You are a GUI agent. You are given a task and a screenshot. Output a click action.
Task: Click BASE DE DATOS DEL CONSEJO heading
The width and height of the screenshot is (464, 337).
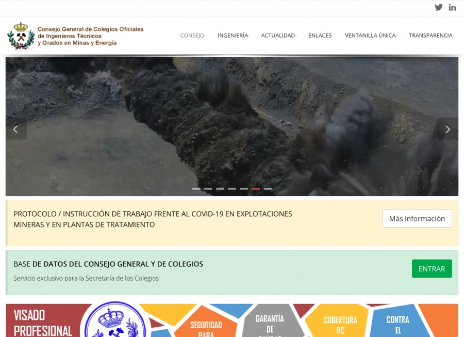[x=108, y=264]
